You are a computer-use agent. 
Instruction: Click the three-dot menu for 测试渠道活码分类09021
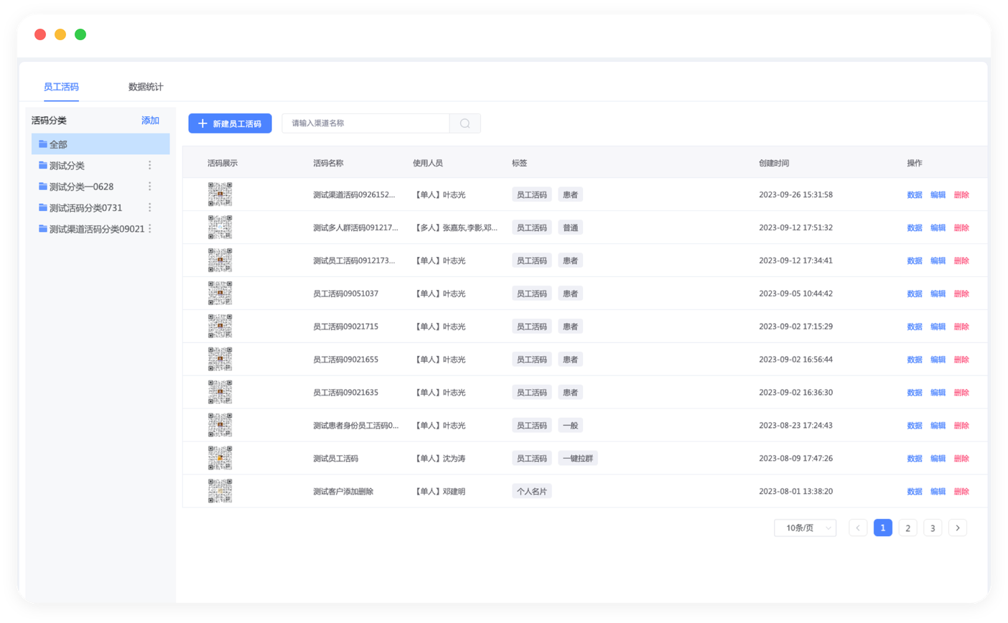(x=150, y=229)
